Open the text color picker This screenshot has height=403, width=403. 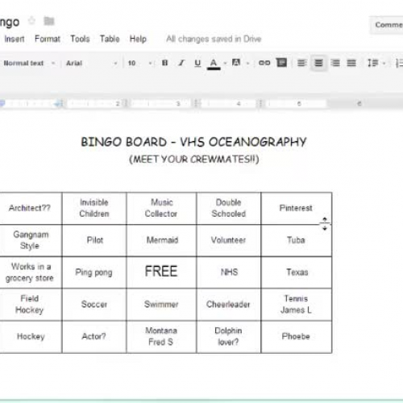pyautogui.click(x=214, y=64)
